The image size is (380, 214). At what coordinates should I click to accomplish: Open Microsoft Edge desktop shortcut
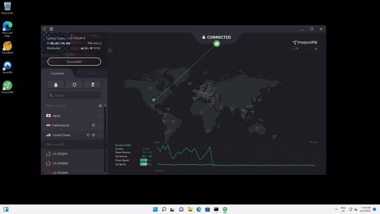(x=7, y=29)
